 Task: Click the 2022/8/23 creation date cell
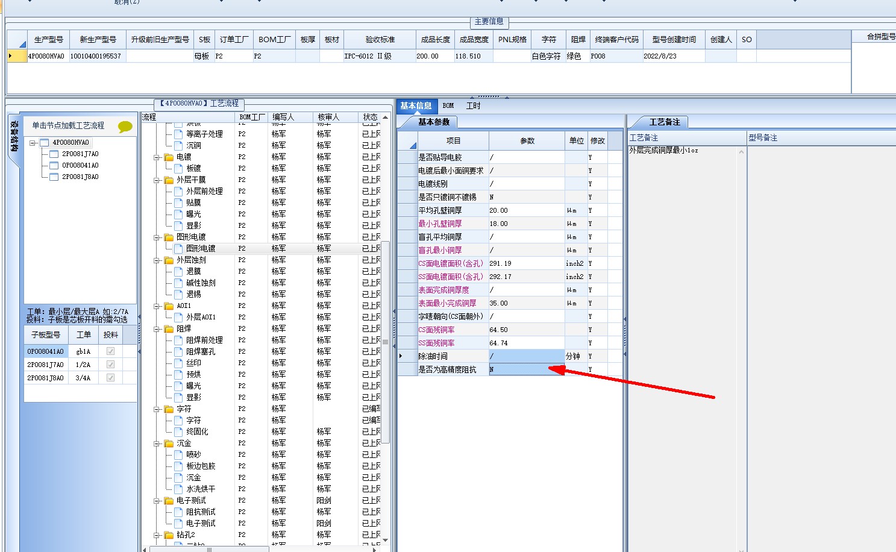tap(674, 56)
